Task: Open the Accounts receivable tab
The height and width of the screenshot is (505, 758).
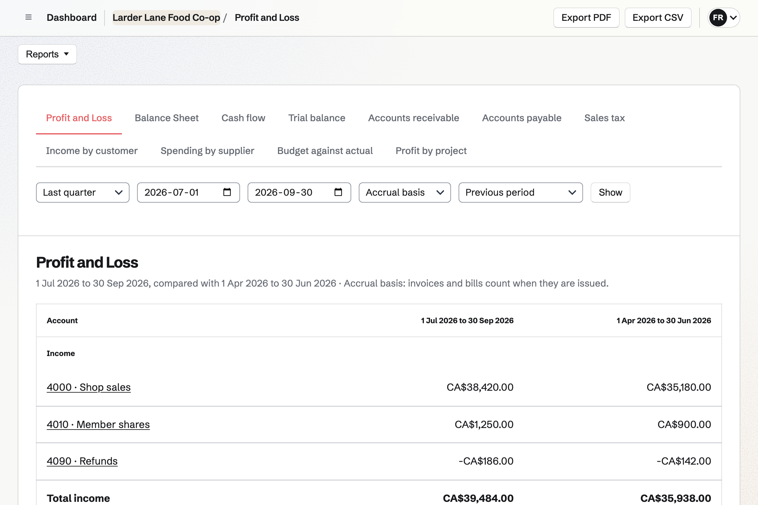Action: point(413,118)
